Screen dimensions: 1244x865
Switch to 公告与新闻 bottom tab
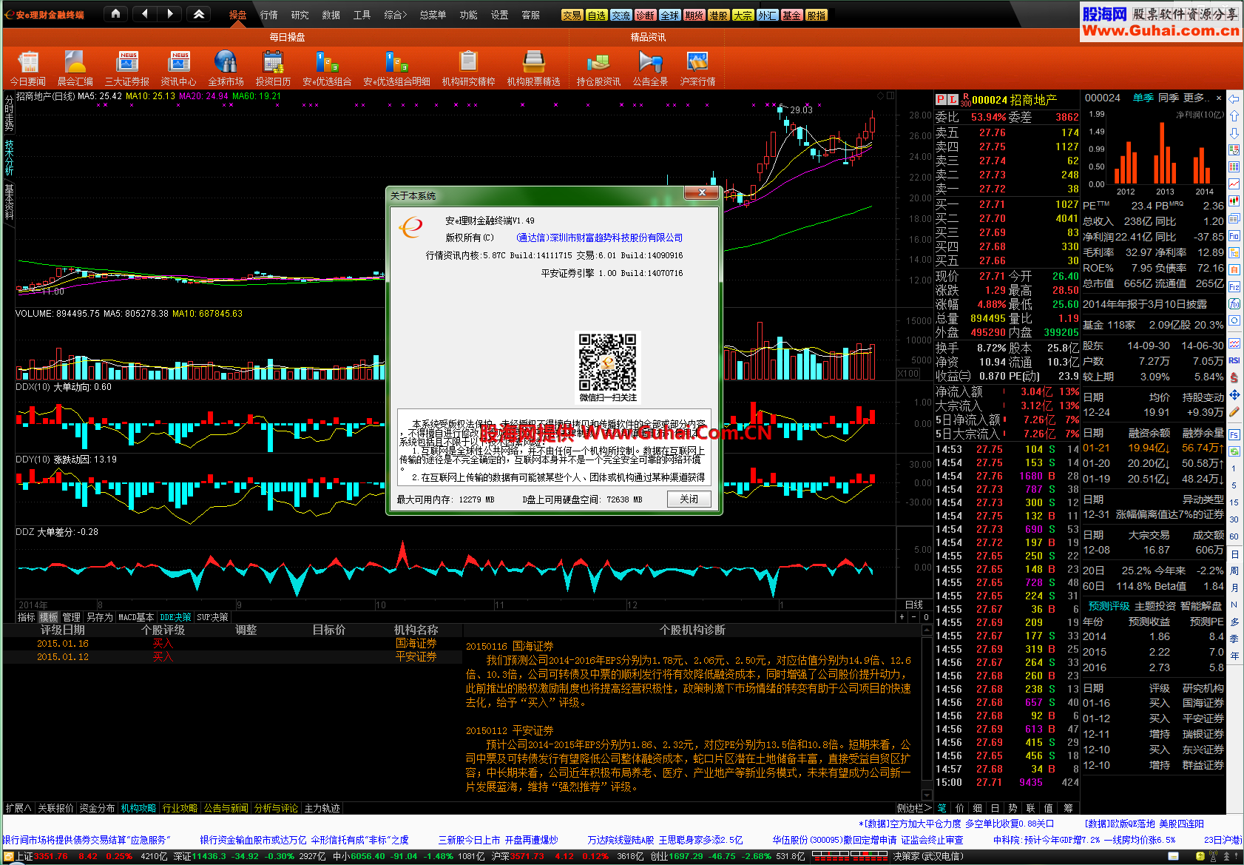226,808
